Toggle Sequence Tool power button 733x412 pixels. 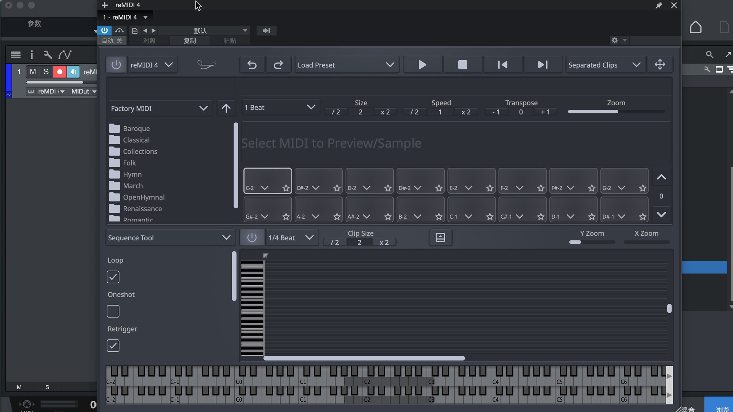point(252,238)
